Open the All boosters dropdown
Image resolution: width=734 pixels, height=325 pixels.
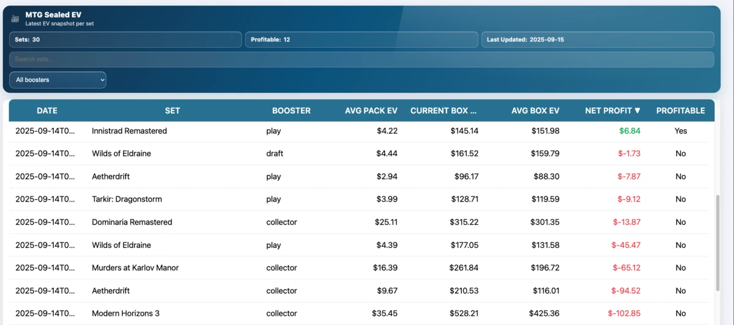(57, 80)
